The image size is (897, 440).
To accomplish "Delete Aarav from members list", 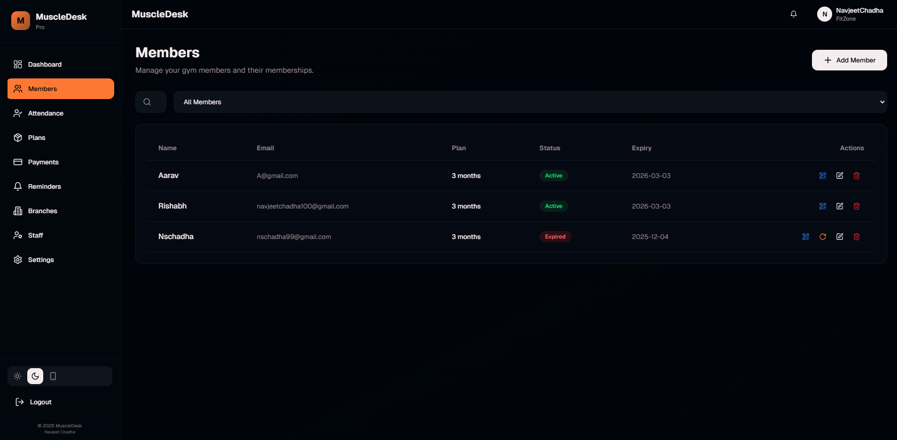I will pyautogui.click(x=856, y=176).
